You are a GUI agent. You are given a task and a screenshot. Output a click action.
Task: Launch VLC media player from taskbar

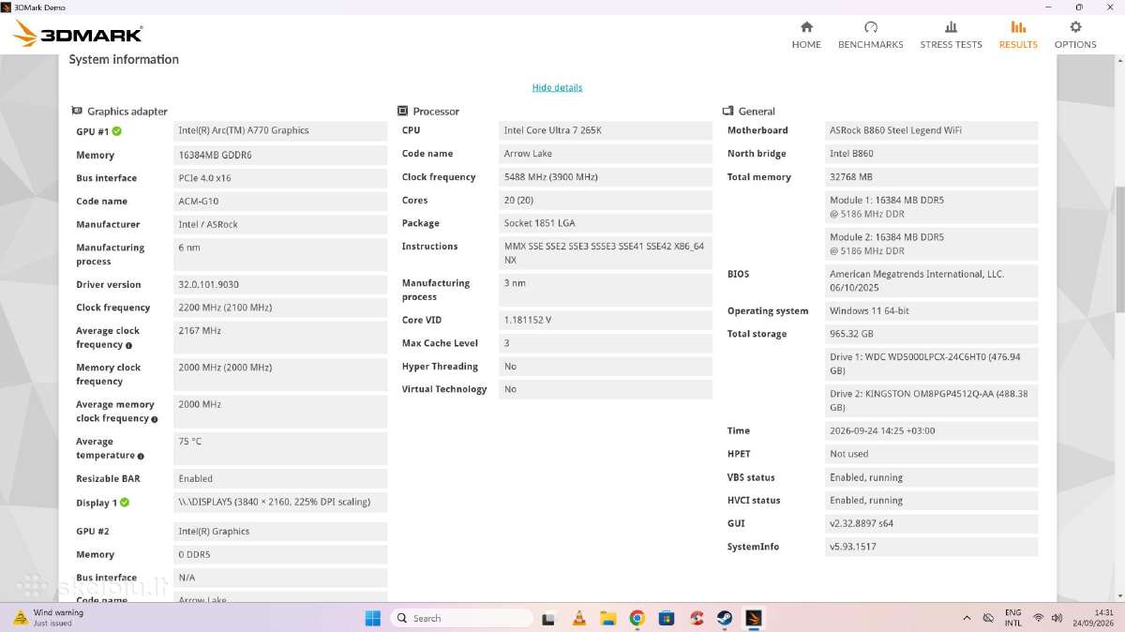[x=578, y=618]
